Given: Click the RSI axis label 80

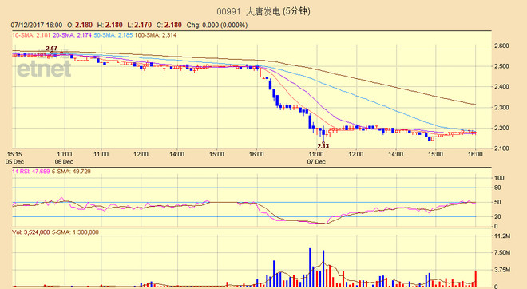Looking at the screenshot, I should (497, 188).
